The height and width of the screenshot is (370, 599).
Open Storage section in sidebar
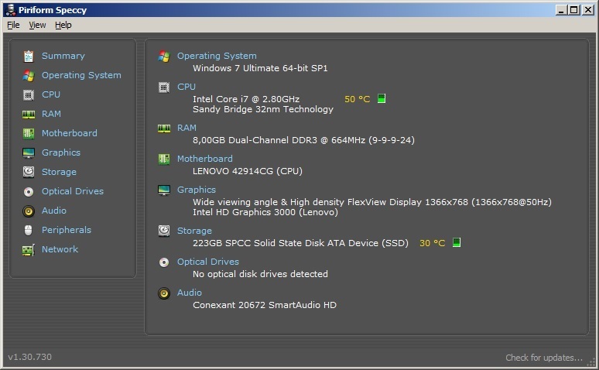60,172
